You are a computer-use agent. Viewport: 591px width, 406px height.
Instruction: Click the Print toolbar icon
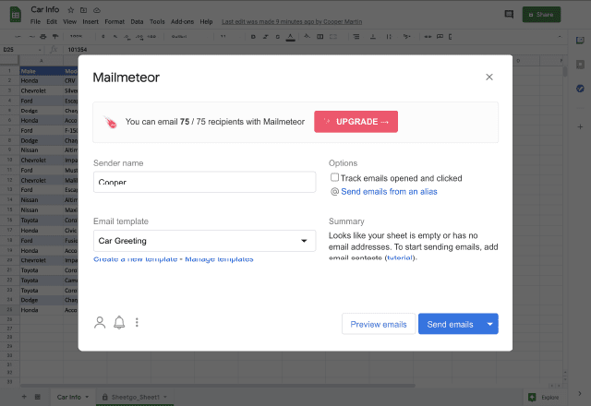coord(43,37)
